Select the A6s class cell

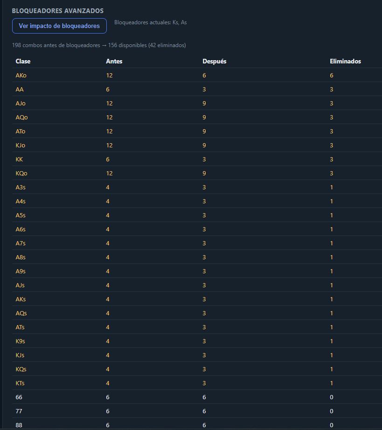21,229
